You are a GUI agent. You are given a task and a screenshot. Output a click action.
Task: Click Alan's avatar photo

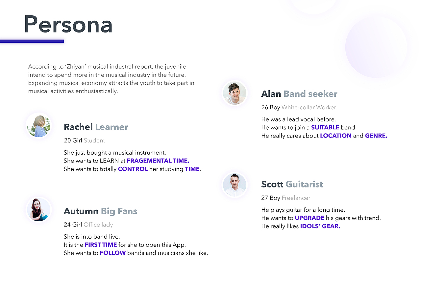click(x=235, y=94)
